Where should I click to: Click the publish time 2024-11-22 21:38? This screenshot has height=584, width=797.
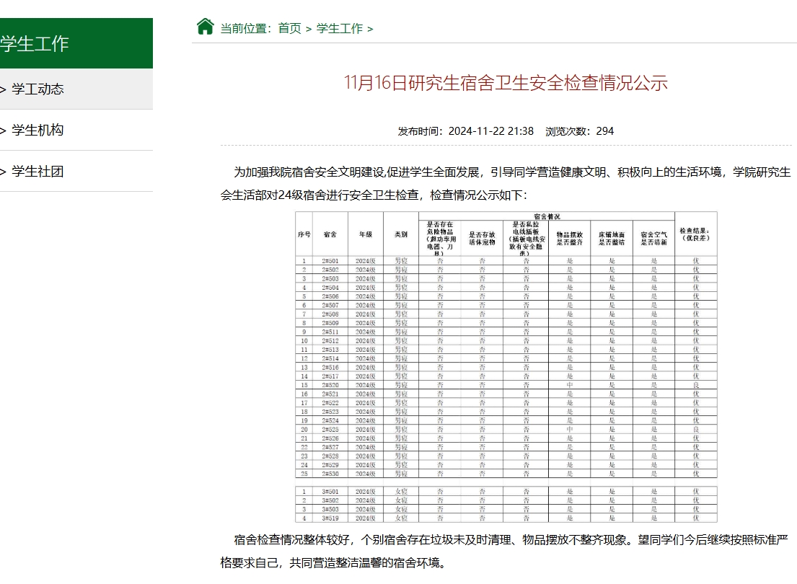[x=490, y=131]
